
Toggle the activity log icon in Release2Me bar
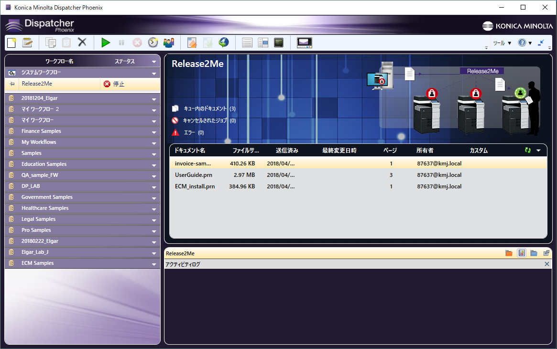pyautogui.click(x=522, y=253)
